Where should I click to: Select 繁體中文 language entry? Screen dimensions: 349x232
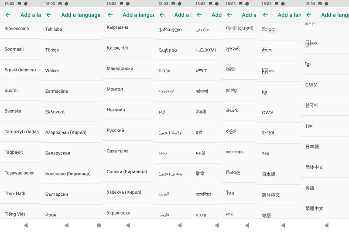coord(314,208)
